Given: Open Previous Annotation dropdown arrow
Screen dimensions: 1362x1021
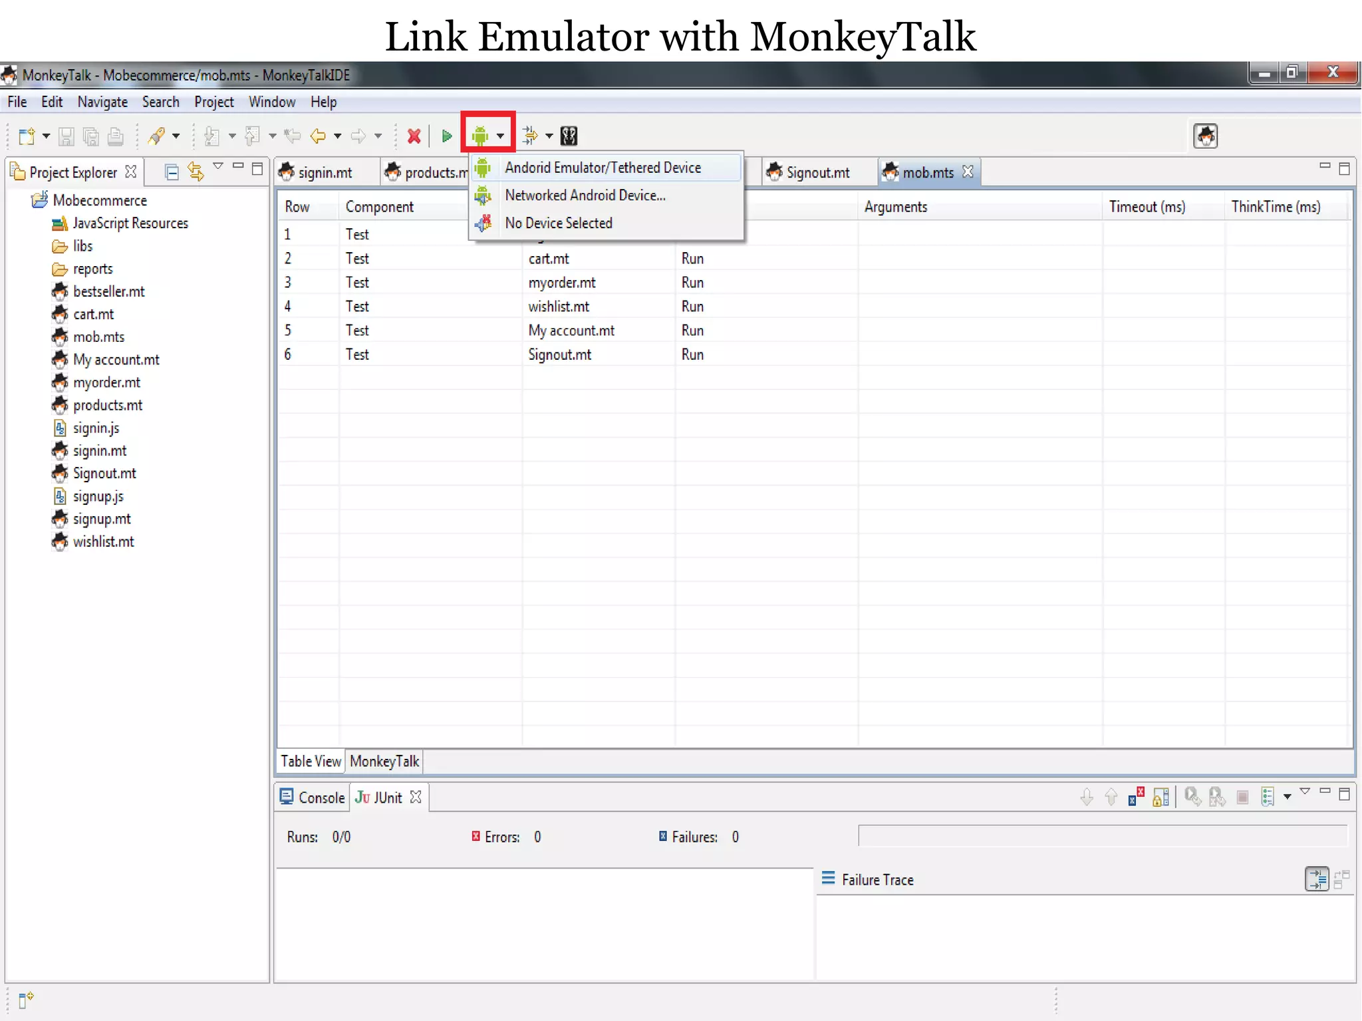Looking at the screenshot, I should coord(273,136).
